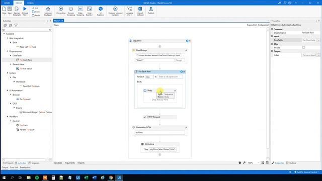322x181 pixels.
Task: Click the Save icon in ribbon
Action: tap(10, 11)
